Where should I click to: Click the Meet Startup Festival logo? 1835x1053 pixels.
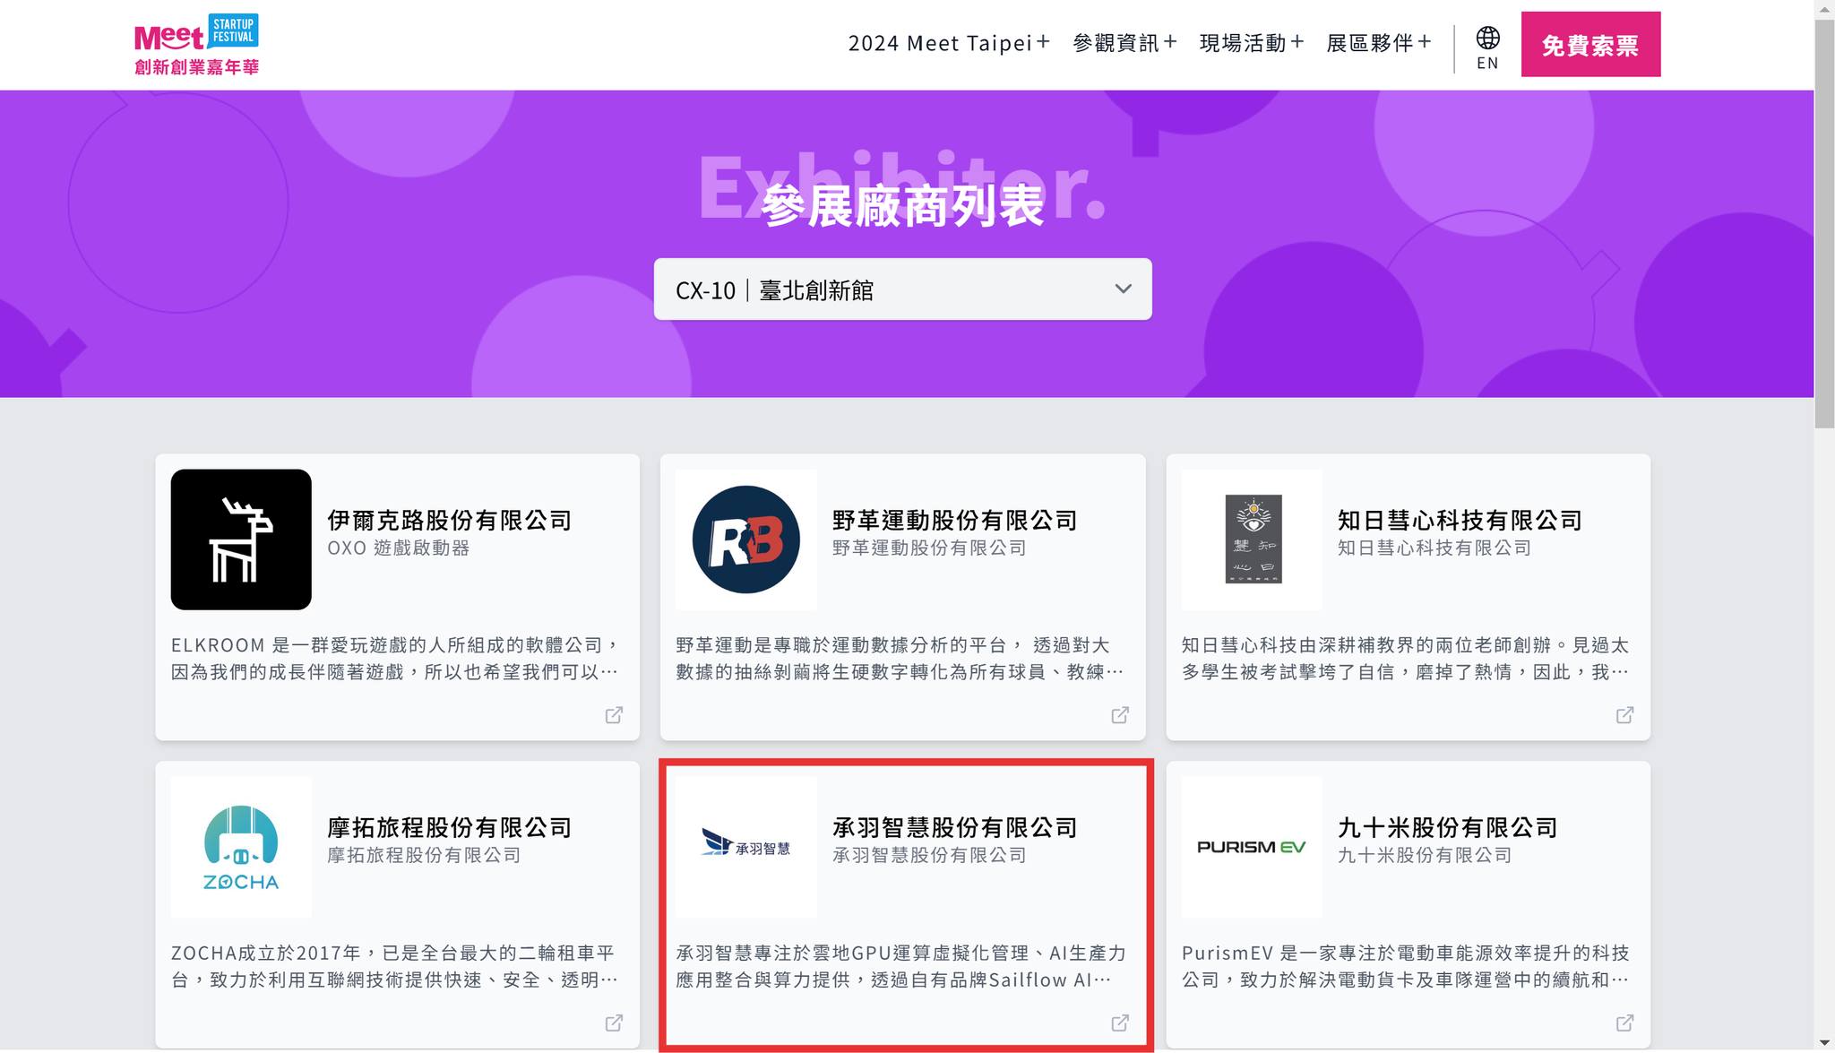196,45
